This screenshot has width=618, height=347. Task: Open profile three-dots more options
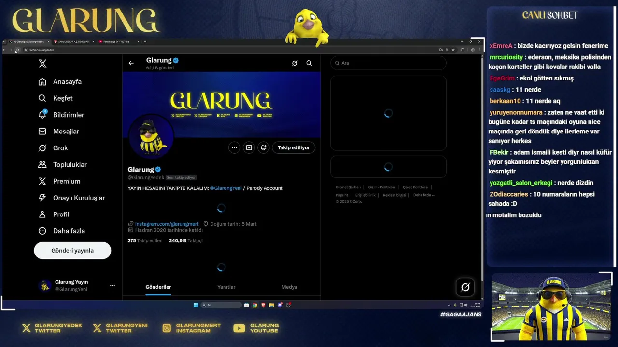click(x=234, y=148)
